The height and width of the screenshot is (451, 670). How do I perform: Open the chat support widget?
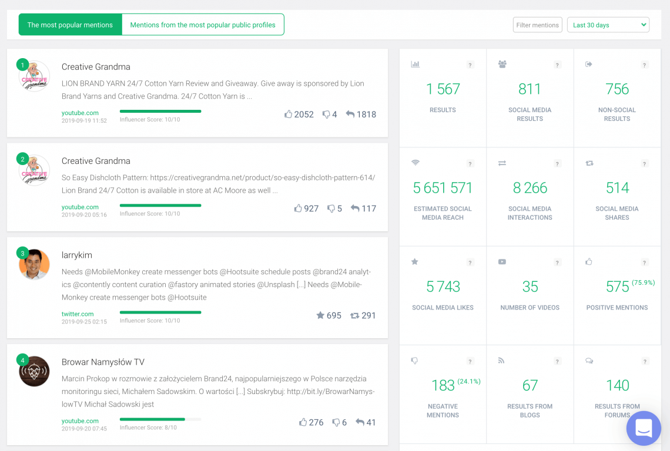pos(644,428)
